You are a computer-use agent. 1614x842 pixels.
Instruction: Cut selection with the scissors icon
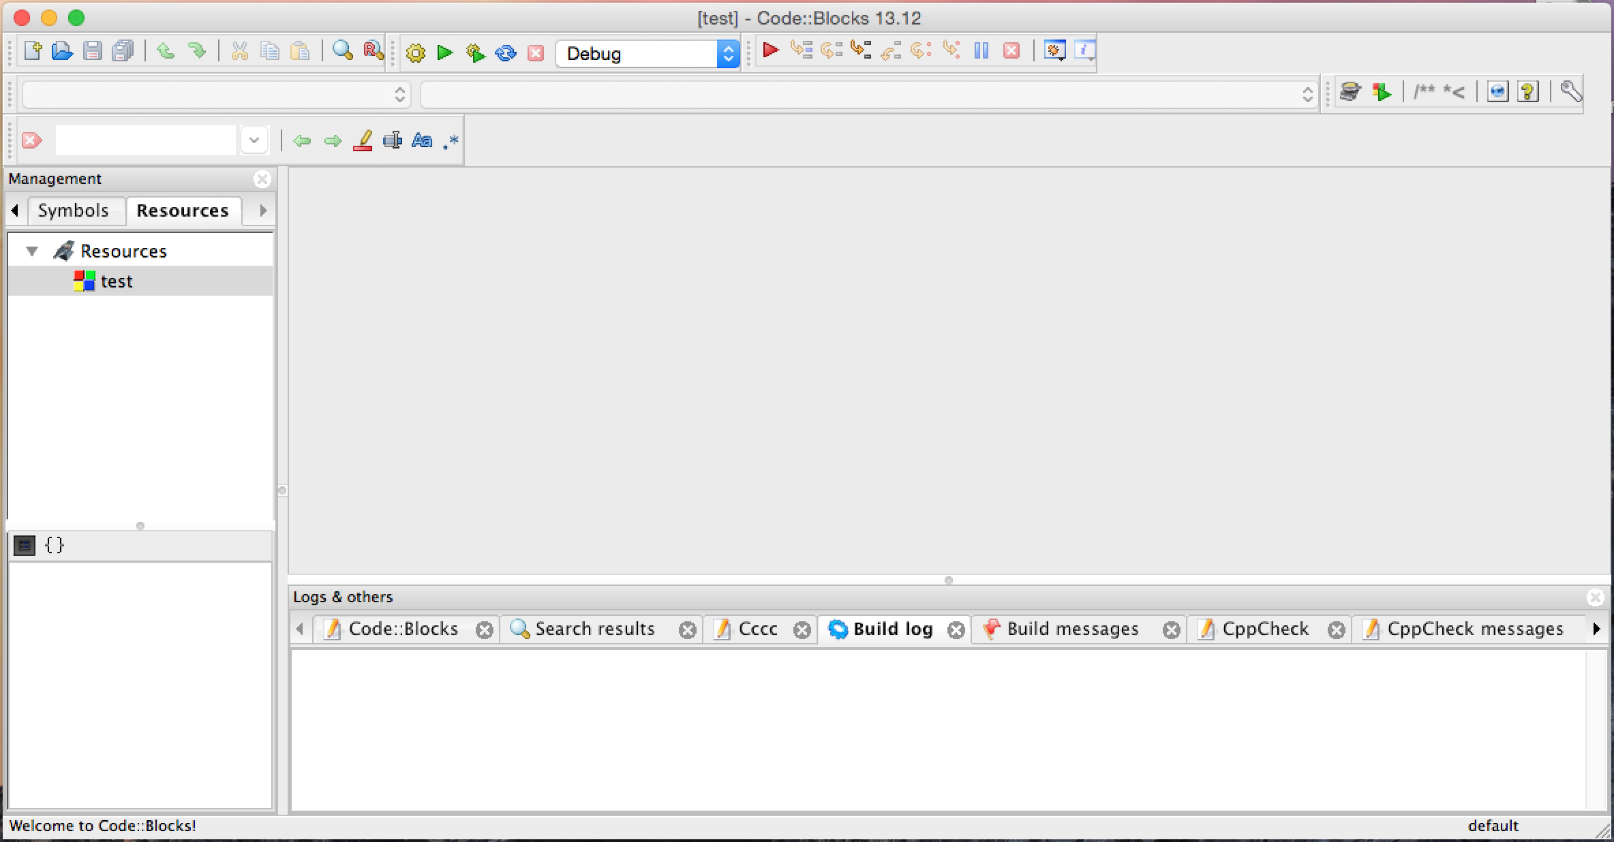(x=239, y=51)
